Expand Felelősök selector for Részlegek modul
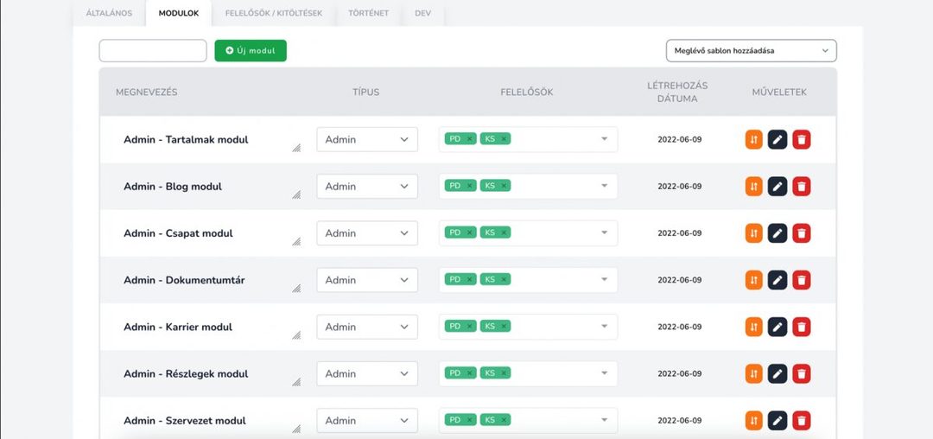This screenshot has width=933, height=439. coord(604,373)
